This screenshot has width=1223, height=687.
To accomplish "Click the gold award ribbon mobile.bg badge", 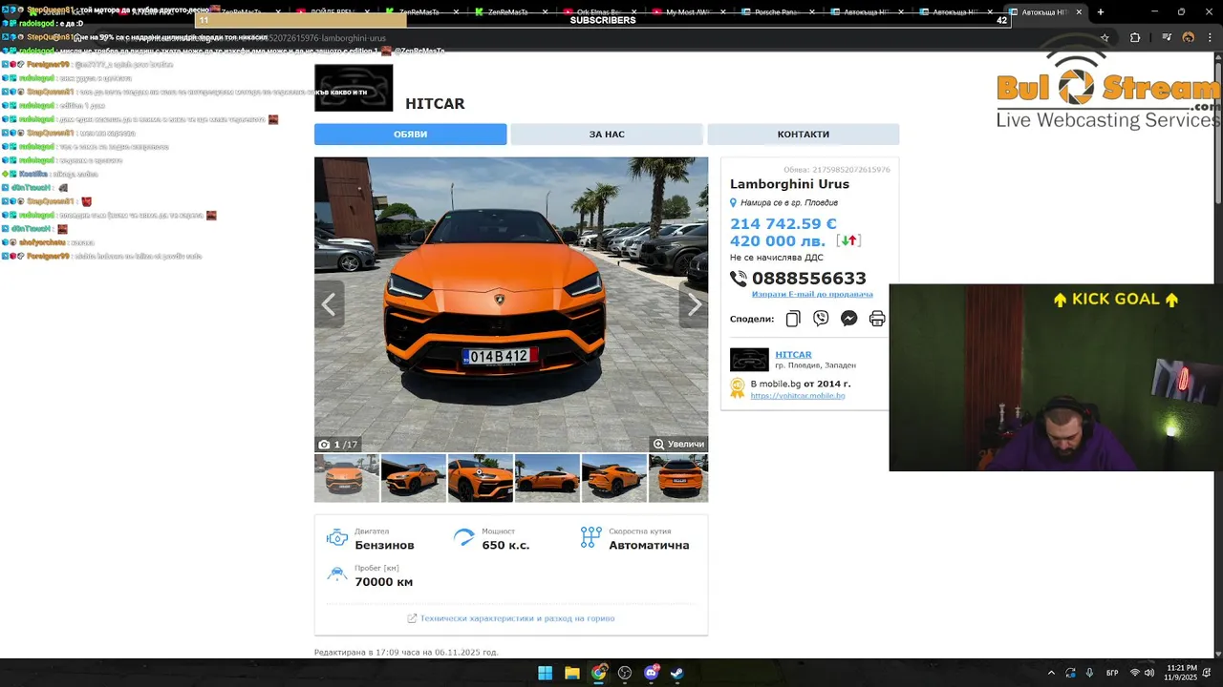I will (x=738, y=387).
